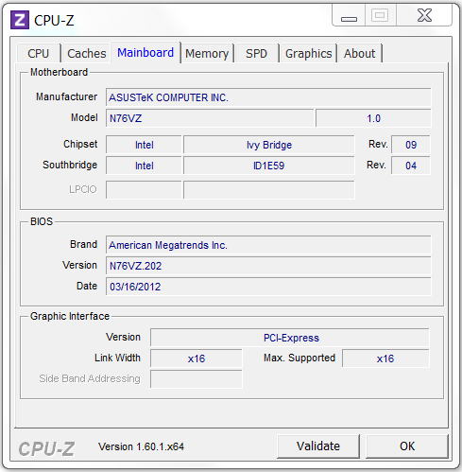Go to the SPD tab
Image resolution: width=462 pixels, height=472 pixels.
[256, 53]
